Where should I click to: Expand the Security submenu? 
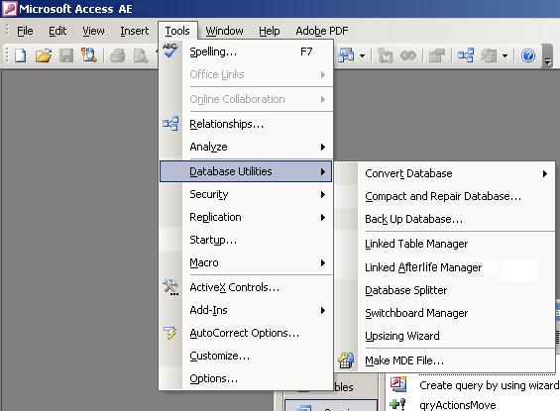[323, 194]
